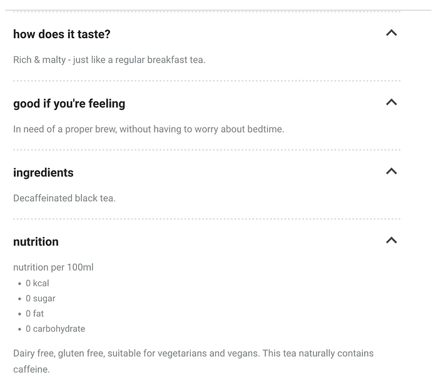Click the 'breakfast tea.' words in taste text

[x=176, y=60]
